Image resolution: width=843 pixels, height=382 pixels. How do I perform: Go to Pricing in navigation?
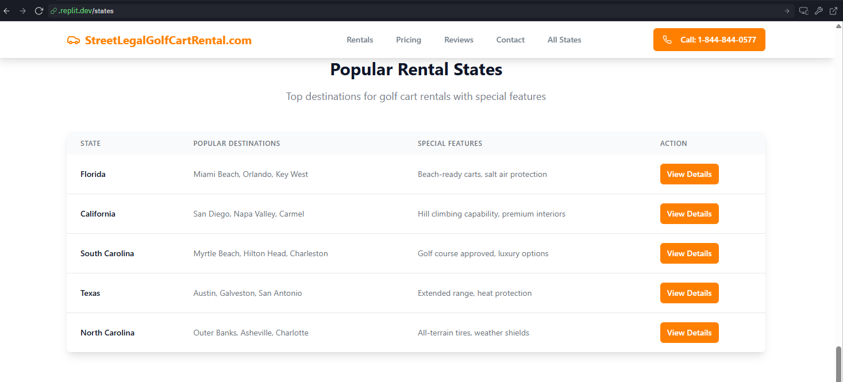pos(409,40)
